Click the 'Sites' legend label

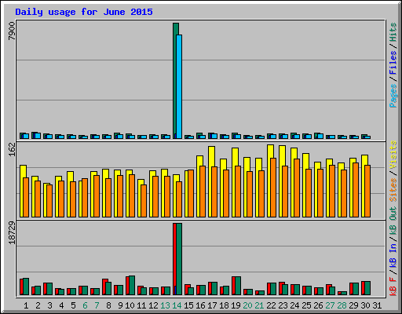[393, 190]
